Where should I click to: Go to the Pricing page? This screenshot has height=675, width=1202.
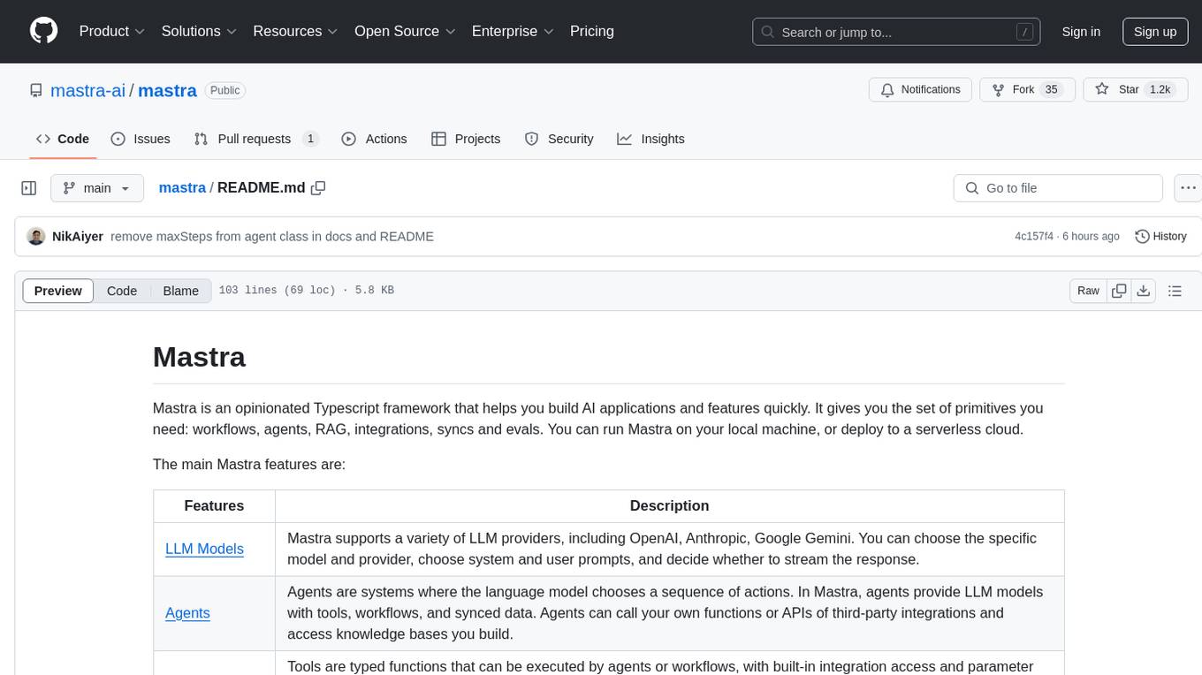(x=592, y=31)
